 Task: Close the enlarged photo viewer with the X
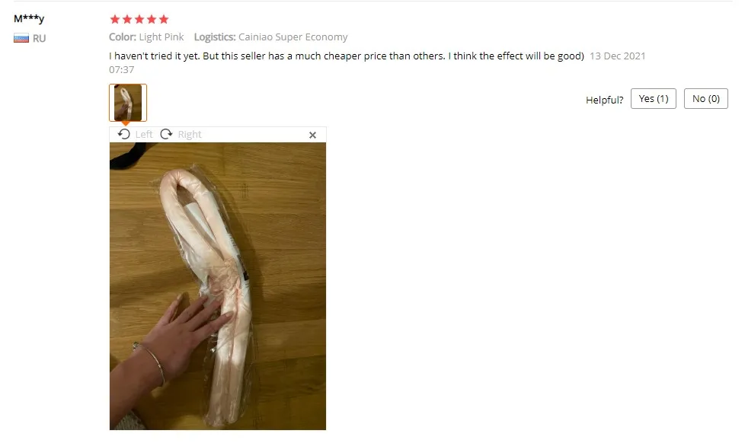(x=312, y=135)
